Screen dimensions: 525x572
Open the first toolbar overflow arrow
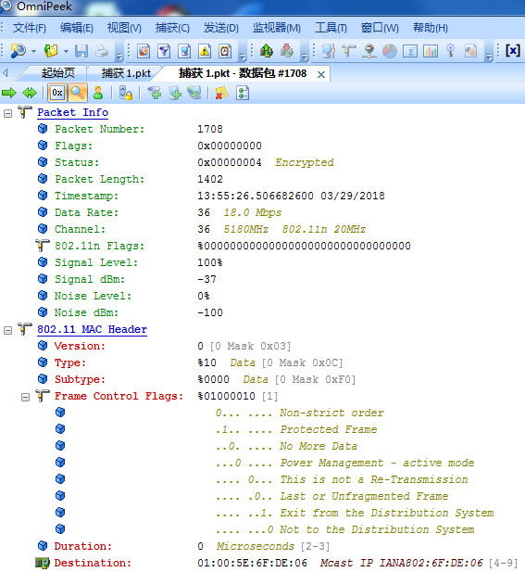(119, 57)
